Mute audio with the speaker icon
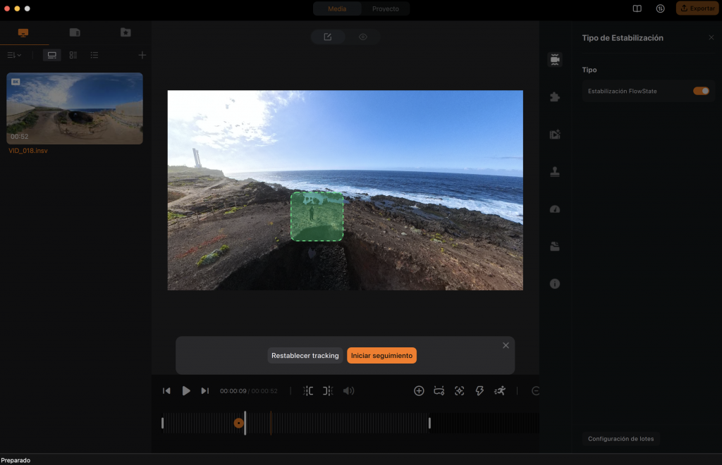 (348, 390)
